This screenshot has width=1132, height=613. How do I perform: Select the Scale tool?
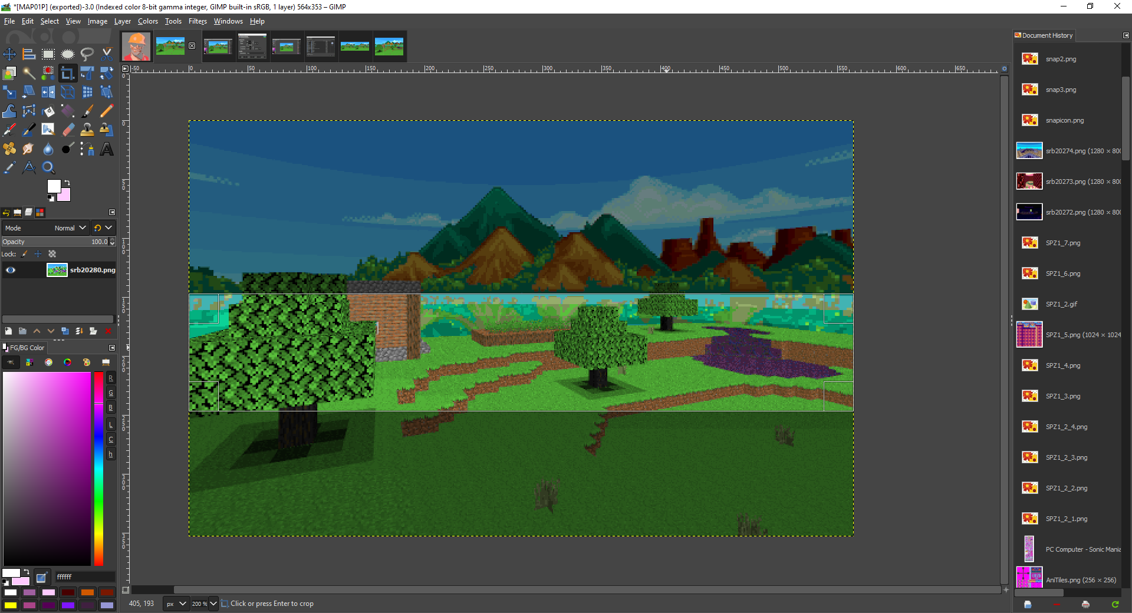point(9,92)
